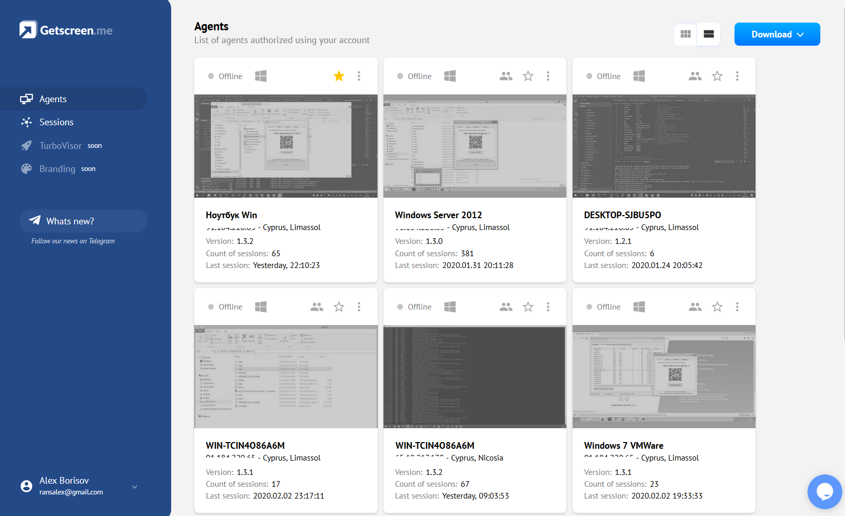
Task: Click shared users icon on Windows 7 VMWare
Action: pos(695,307)
